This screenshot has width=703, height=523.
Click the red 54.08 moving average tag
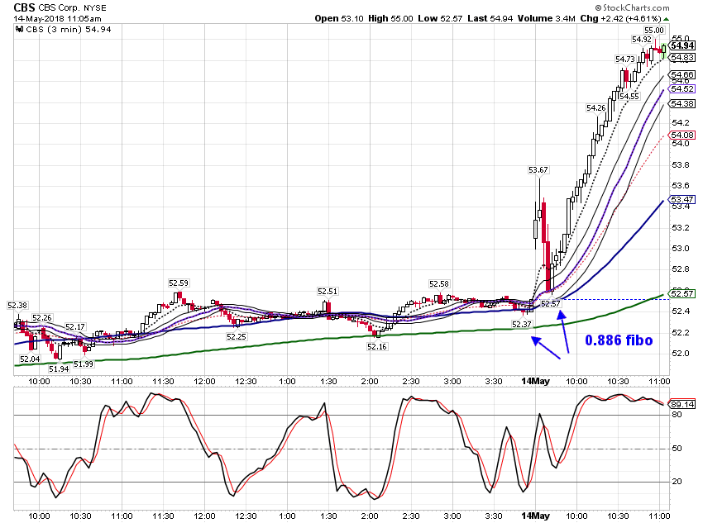click(x=682, y=135)
